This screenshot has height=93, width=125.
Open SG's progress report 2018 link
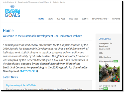[107, 87]
